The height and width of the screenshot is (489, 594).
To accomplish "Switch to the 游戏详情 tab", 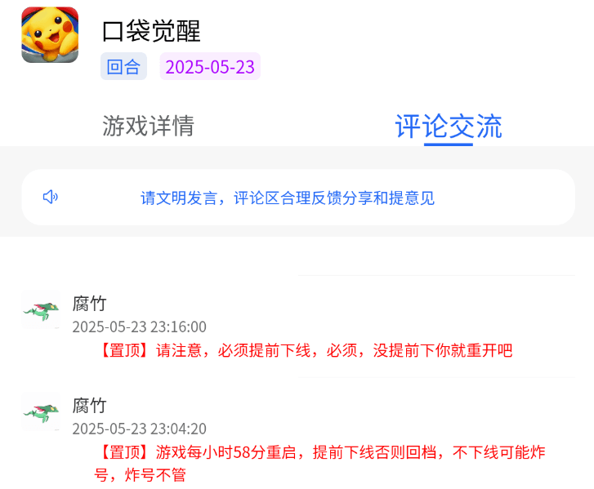I will 148,126.
